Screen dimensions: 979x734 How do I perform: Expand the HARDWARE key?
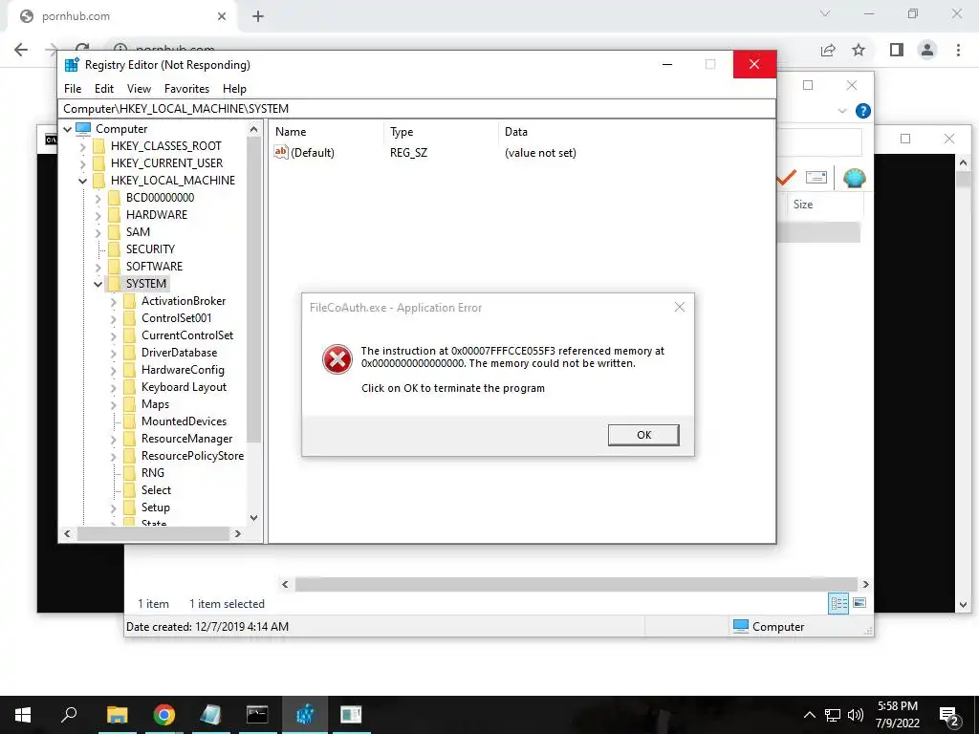point(98,215)
